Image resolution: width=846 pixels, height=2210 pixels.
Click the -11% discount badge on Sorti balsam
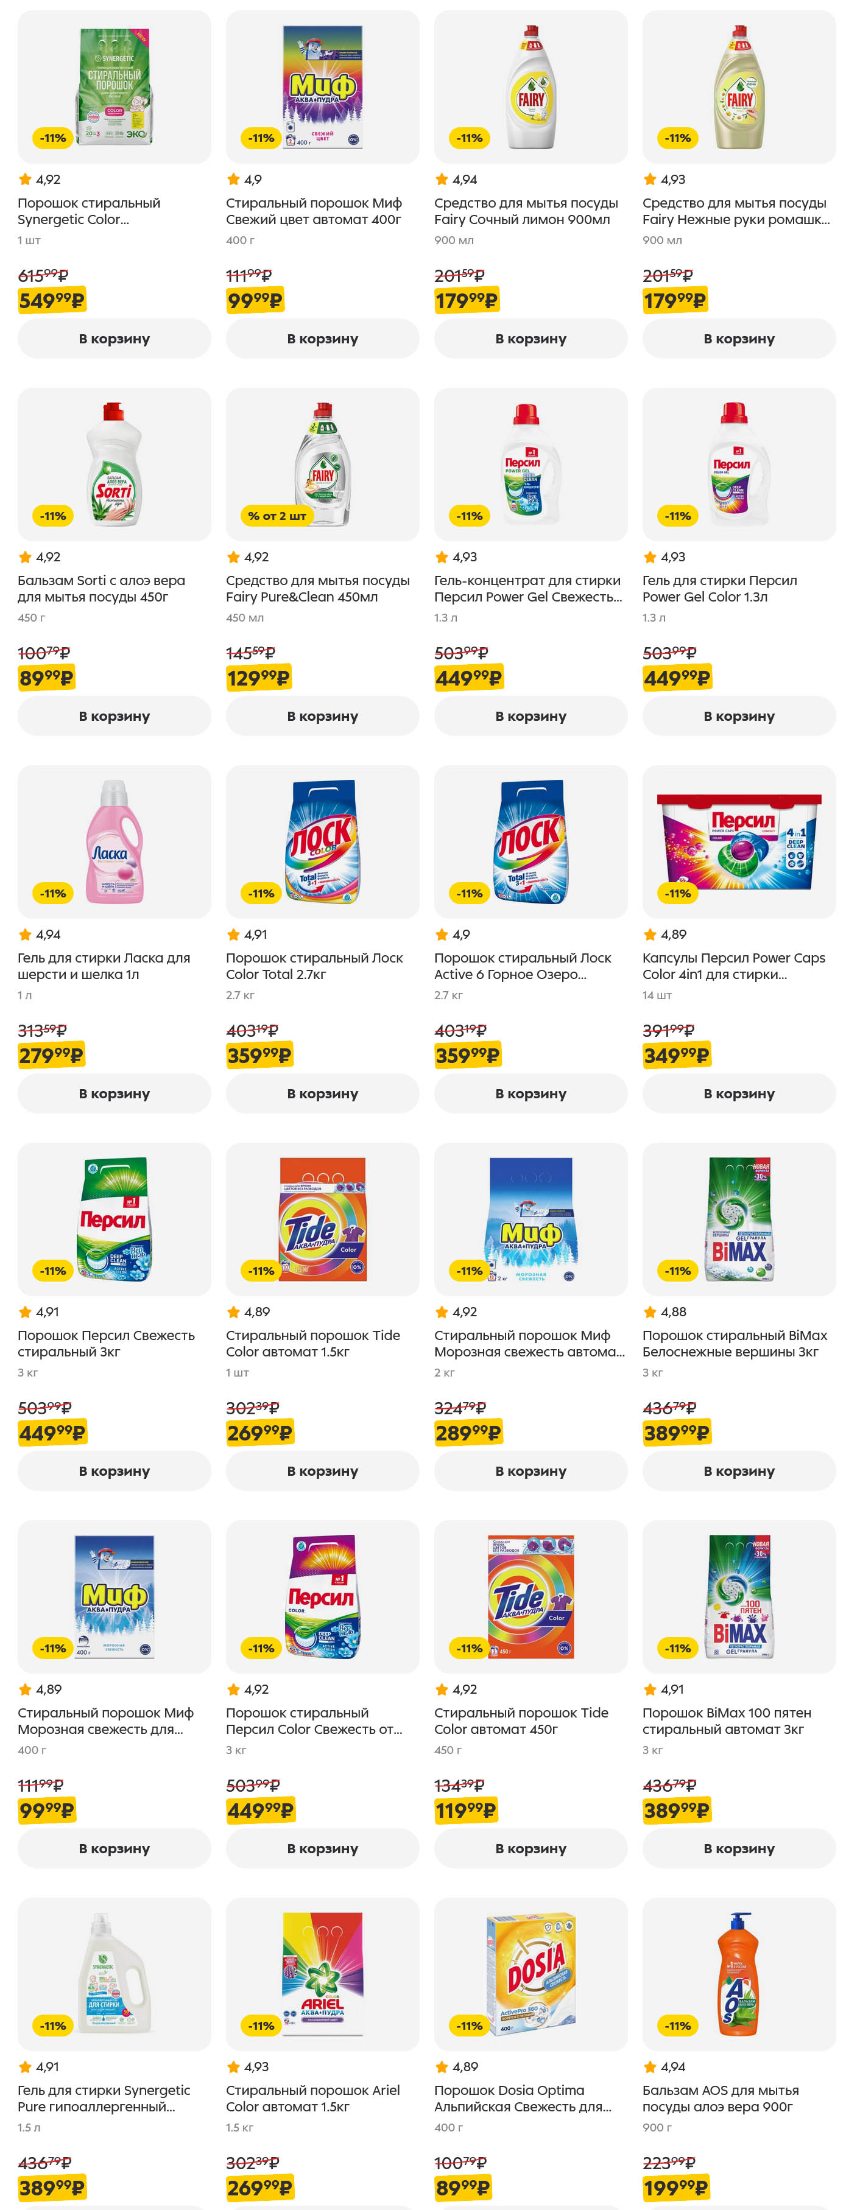point(52,516)
